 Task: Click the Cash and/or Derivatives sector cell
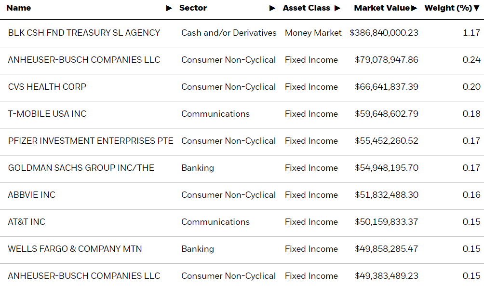(x=229, y=33)
